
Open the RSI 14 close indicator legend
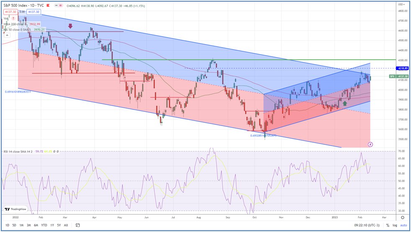tap(19, 151)
